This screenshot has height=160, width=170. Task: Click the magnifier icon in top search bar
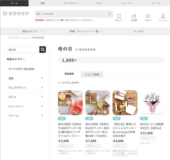tap(110, 14)
